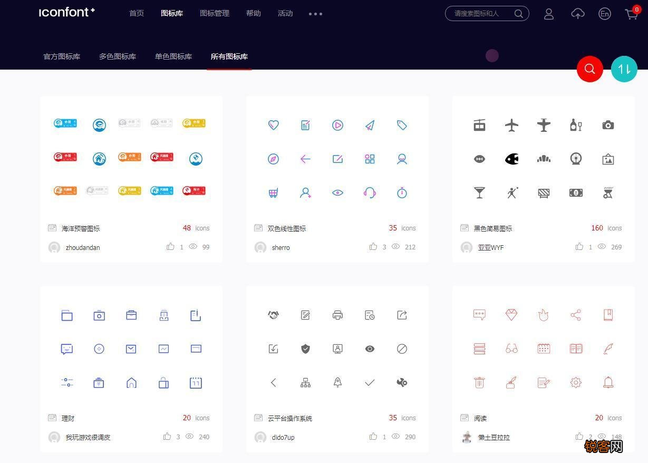
Task: Open the user profile icon in header
Action: [x=549, y=14]
